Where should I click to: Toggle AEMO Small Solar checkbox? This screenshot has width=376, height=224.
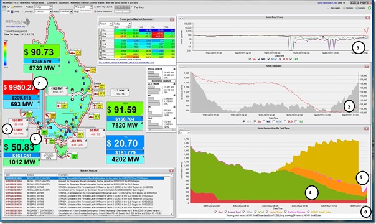(x=308, y=212)
